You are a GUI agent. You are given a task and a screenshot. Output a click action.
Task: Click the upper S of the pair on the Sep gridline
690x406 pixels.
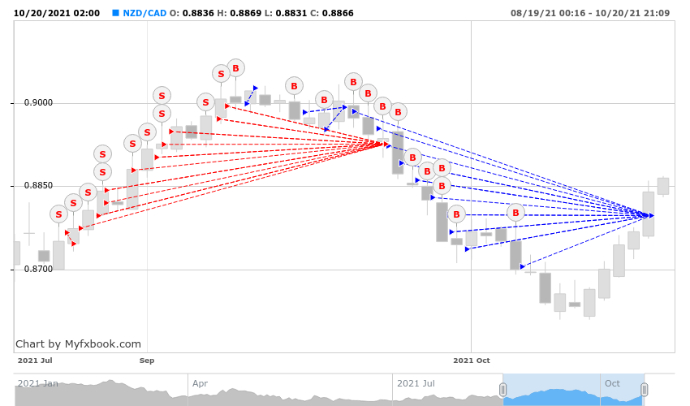pos(162,96)
